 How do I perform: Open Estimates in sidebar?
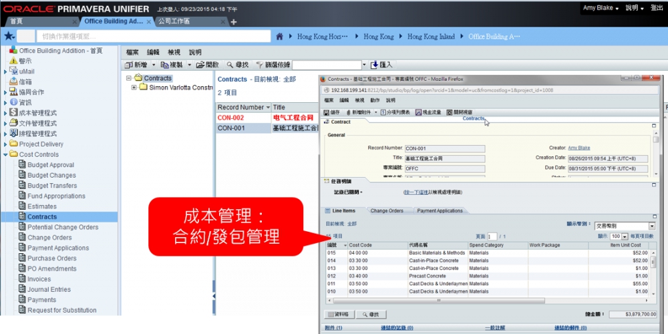(x=41, y=206)
